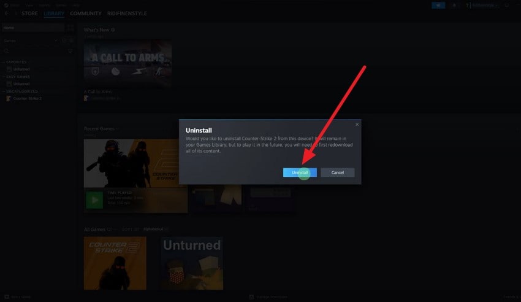Screen dimensions: 521x302
Task: Open the A Call to Arms news banner
Action: [x=127, y=63]
